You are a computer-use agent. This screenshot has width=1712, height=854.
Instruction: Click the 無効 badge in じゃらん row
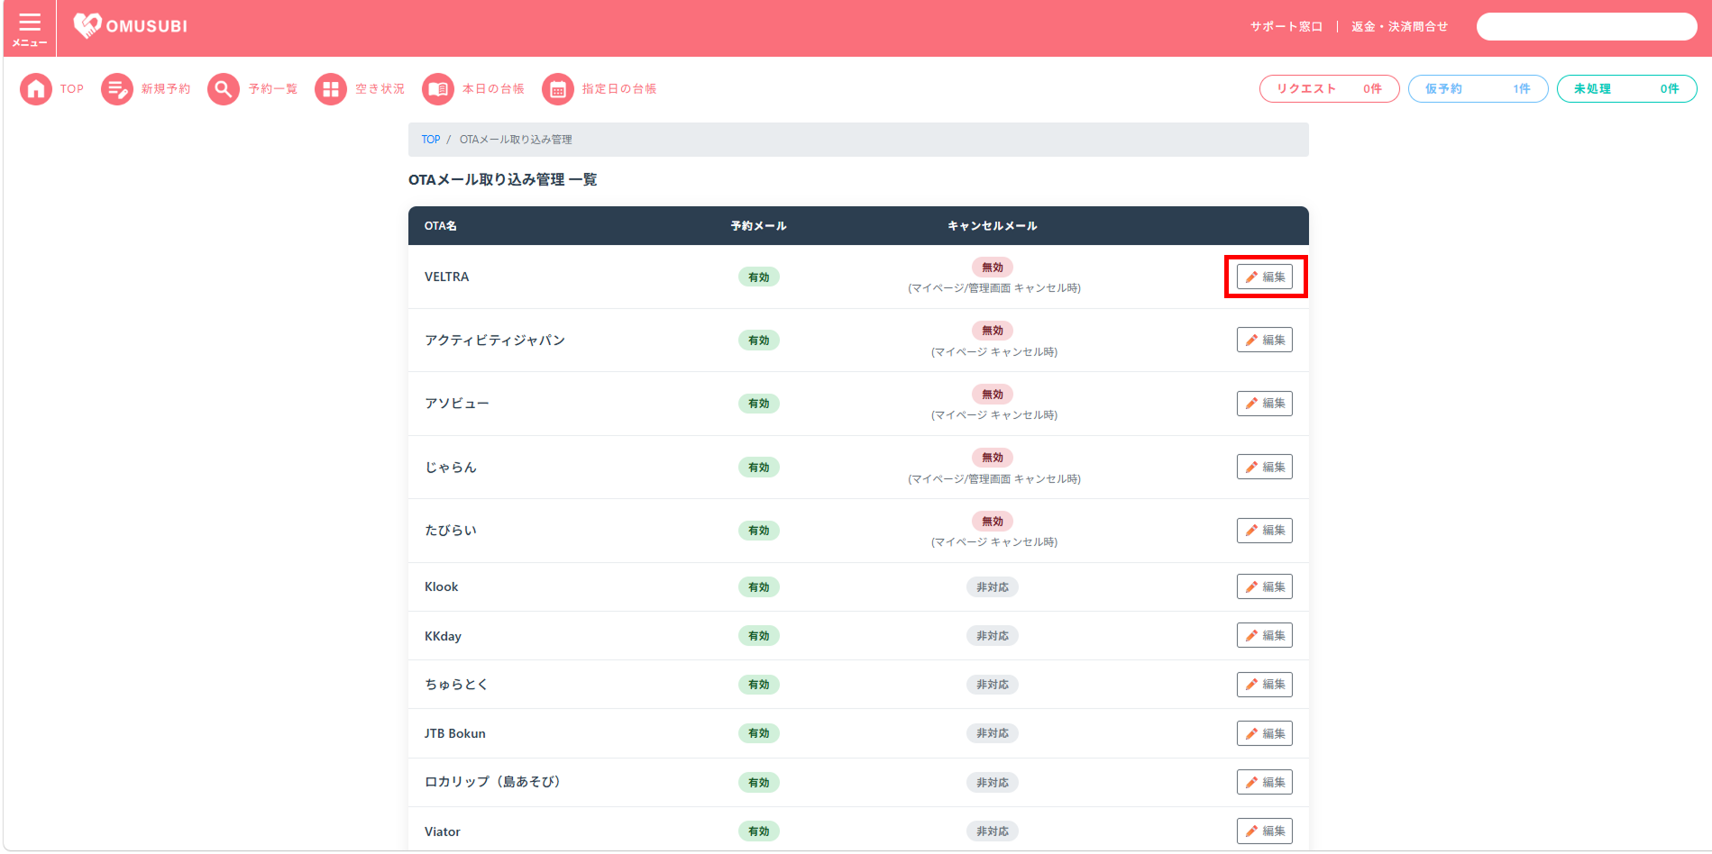tap(993, 458)
